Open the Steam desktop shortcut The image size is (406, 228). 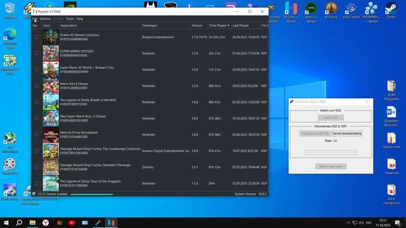(x=391, y=10)
